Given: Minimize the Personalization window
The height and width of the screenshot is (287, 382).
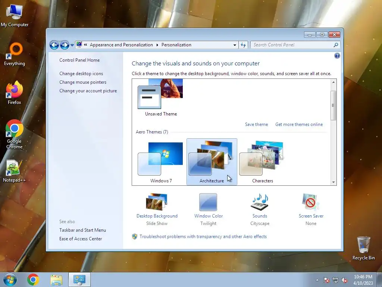Looking at the screenshot, I should point(310,35).
